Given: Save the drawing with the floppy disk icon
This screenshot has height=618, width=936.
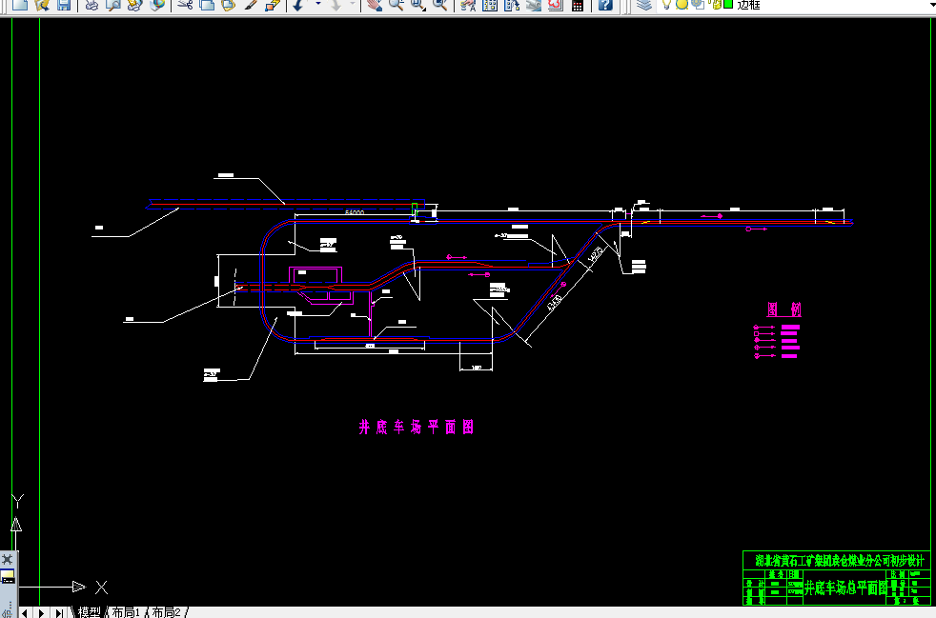Looking at the screenshot, I should pyautogui.click(x=64, y=5).
